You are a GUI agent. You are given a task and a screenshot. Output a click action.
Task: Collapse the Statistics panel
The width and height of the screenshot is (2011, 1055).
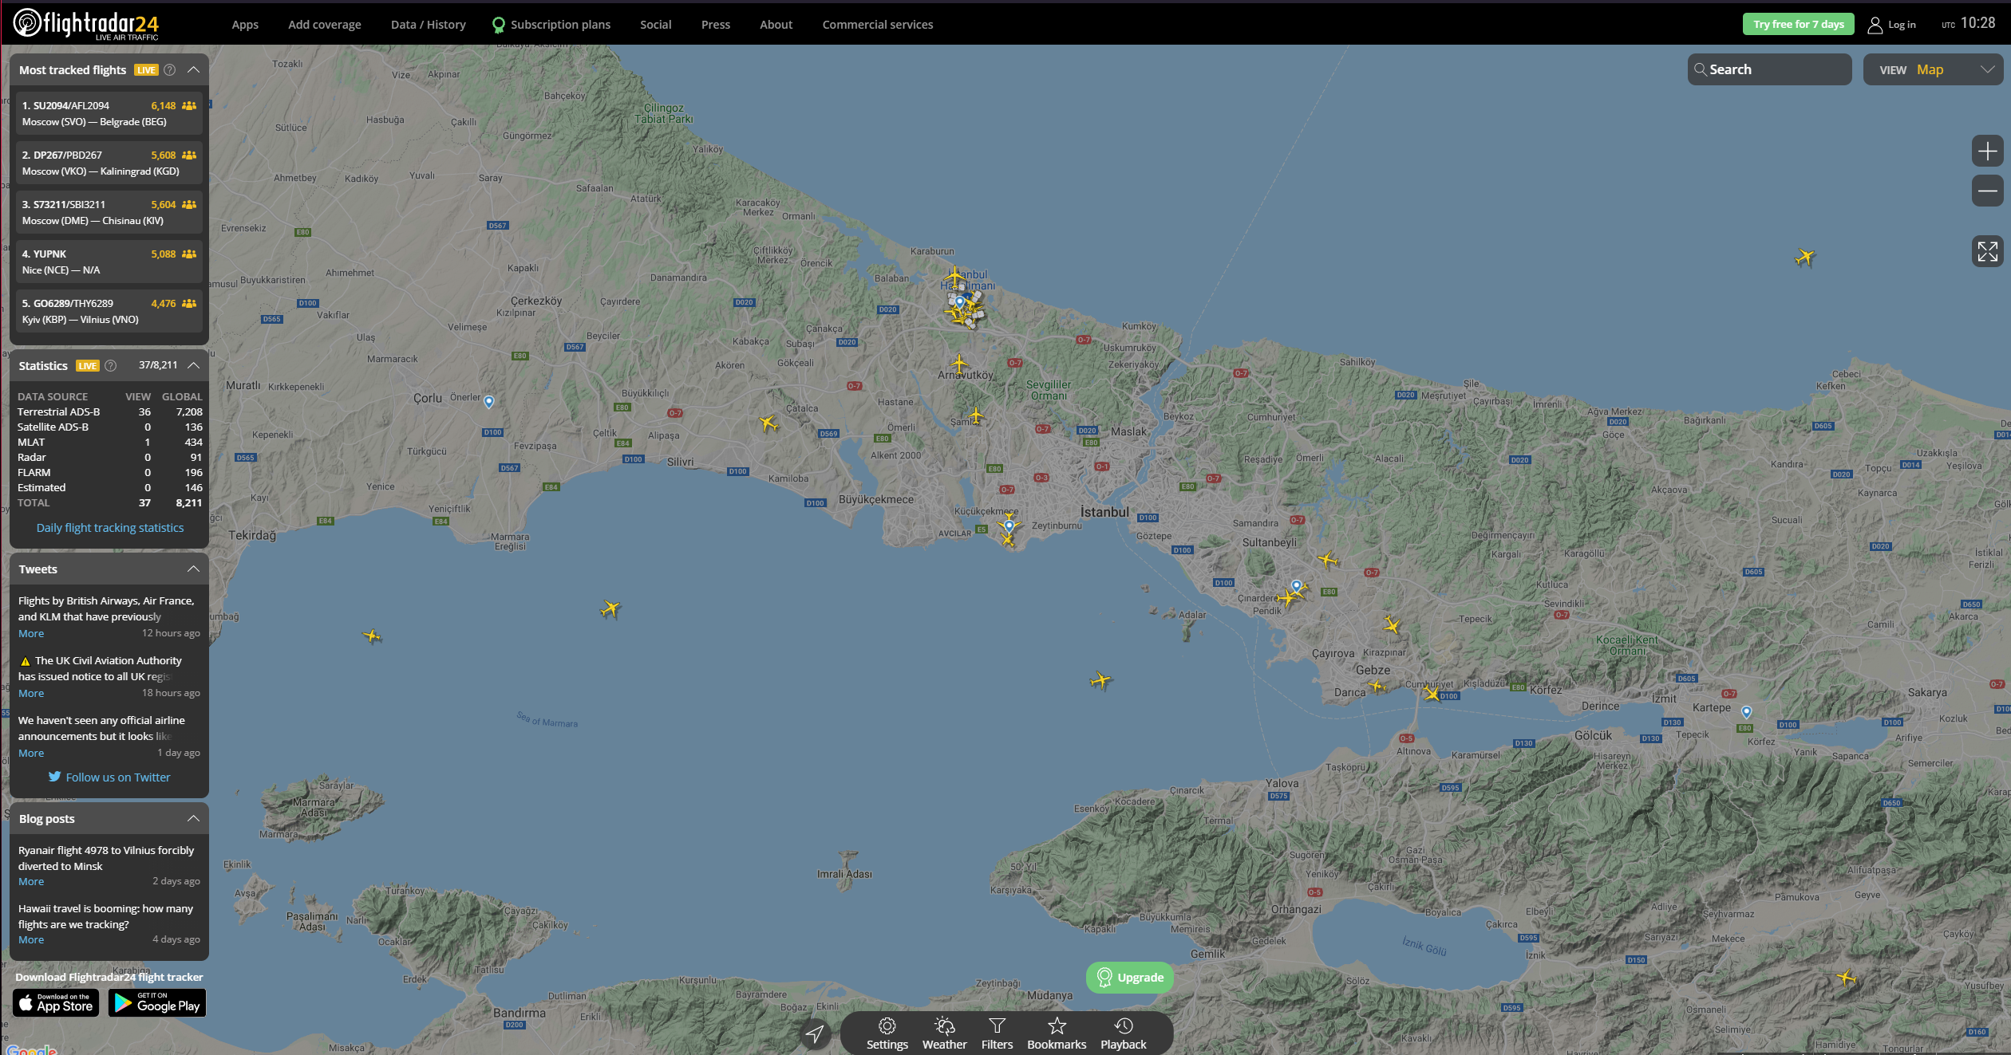(x=193, y=365)
